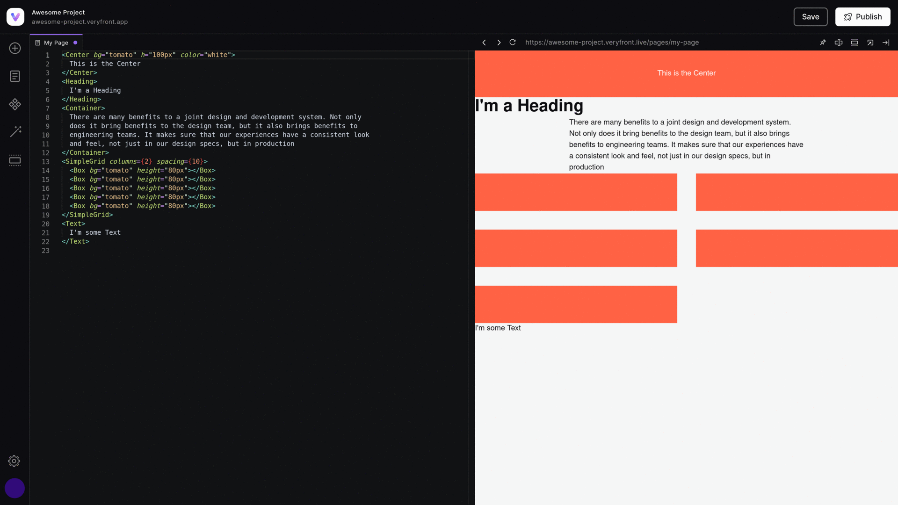
Task: Click 'This is the Center' code line
Action: [x=105, y=64]
